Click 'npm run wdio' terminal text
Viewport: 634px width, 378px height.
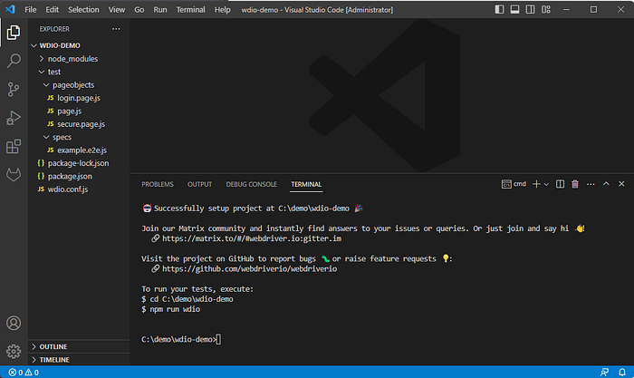click(x=175, y=309)
